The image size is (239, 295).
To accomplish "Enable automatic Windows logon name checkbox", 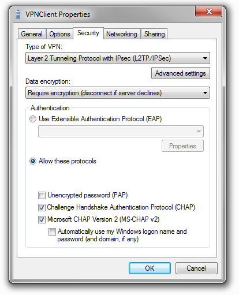I will tap(52, 231).
